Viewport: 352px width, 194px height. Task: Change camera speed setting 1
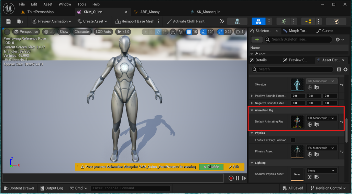tap(240, 32)
